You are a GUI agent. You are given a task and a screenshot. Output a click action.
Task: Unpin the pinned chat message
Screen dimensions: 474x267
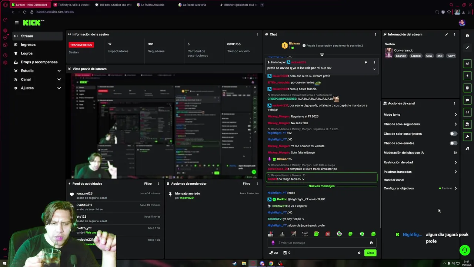click(x=366, y=62)
